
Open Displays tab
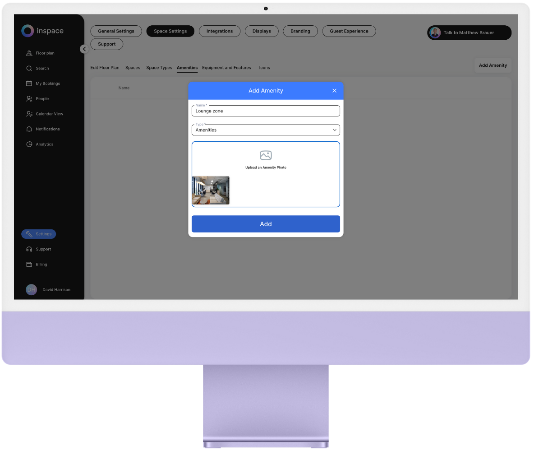[262, 31]
